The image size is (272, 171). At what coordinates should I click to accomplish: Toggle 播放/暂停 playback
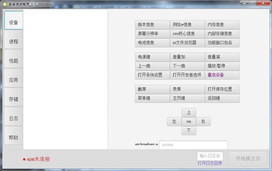(x=222, y=66)
